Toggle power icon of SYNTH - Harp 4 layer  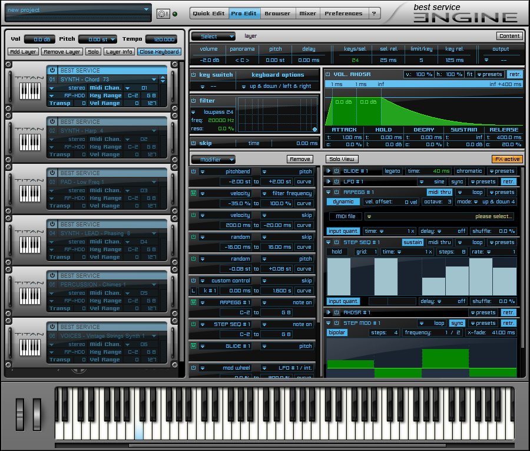52,121
